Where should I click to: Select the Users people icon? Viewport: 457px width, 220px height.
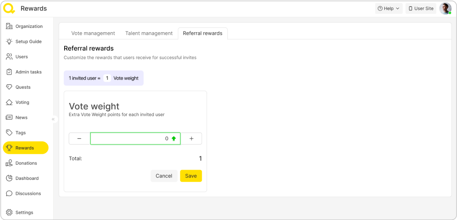(9, 57)
